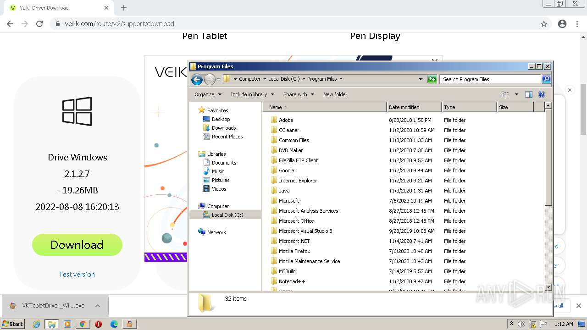
Task: Open the Test version link
Action: tap(77, 275)
